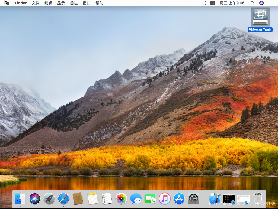Launch Safari from the Dock
The width and height of the screenshot is (278, 209).
click(x=63, y=198)
